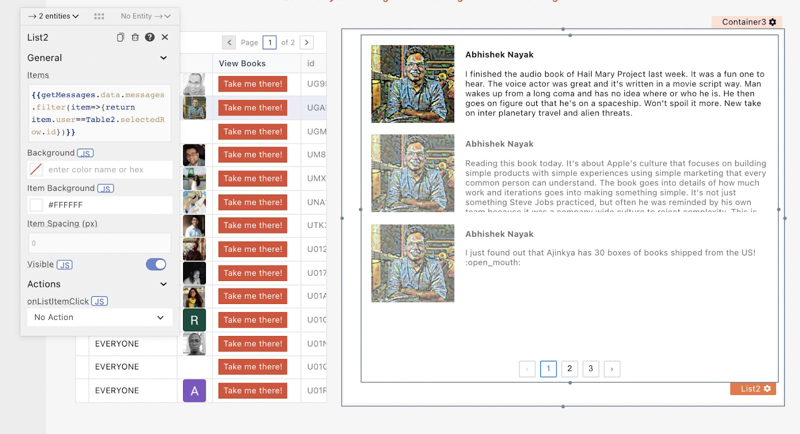800x434 pixels.
Task: Open the No Action dropdown
Action: click(99, 317)
